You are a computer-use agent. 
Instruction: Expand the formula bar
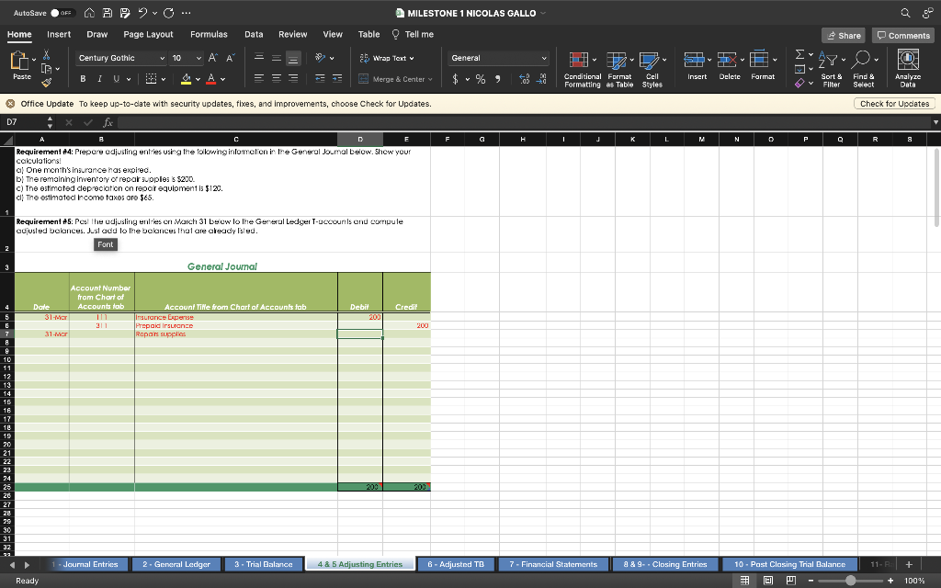click(935, 122)
